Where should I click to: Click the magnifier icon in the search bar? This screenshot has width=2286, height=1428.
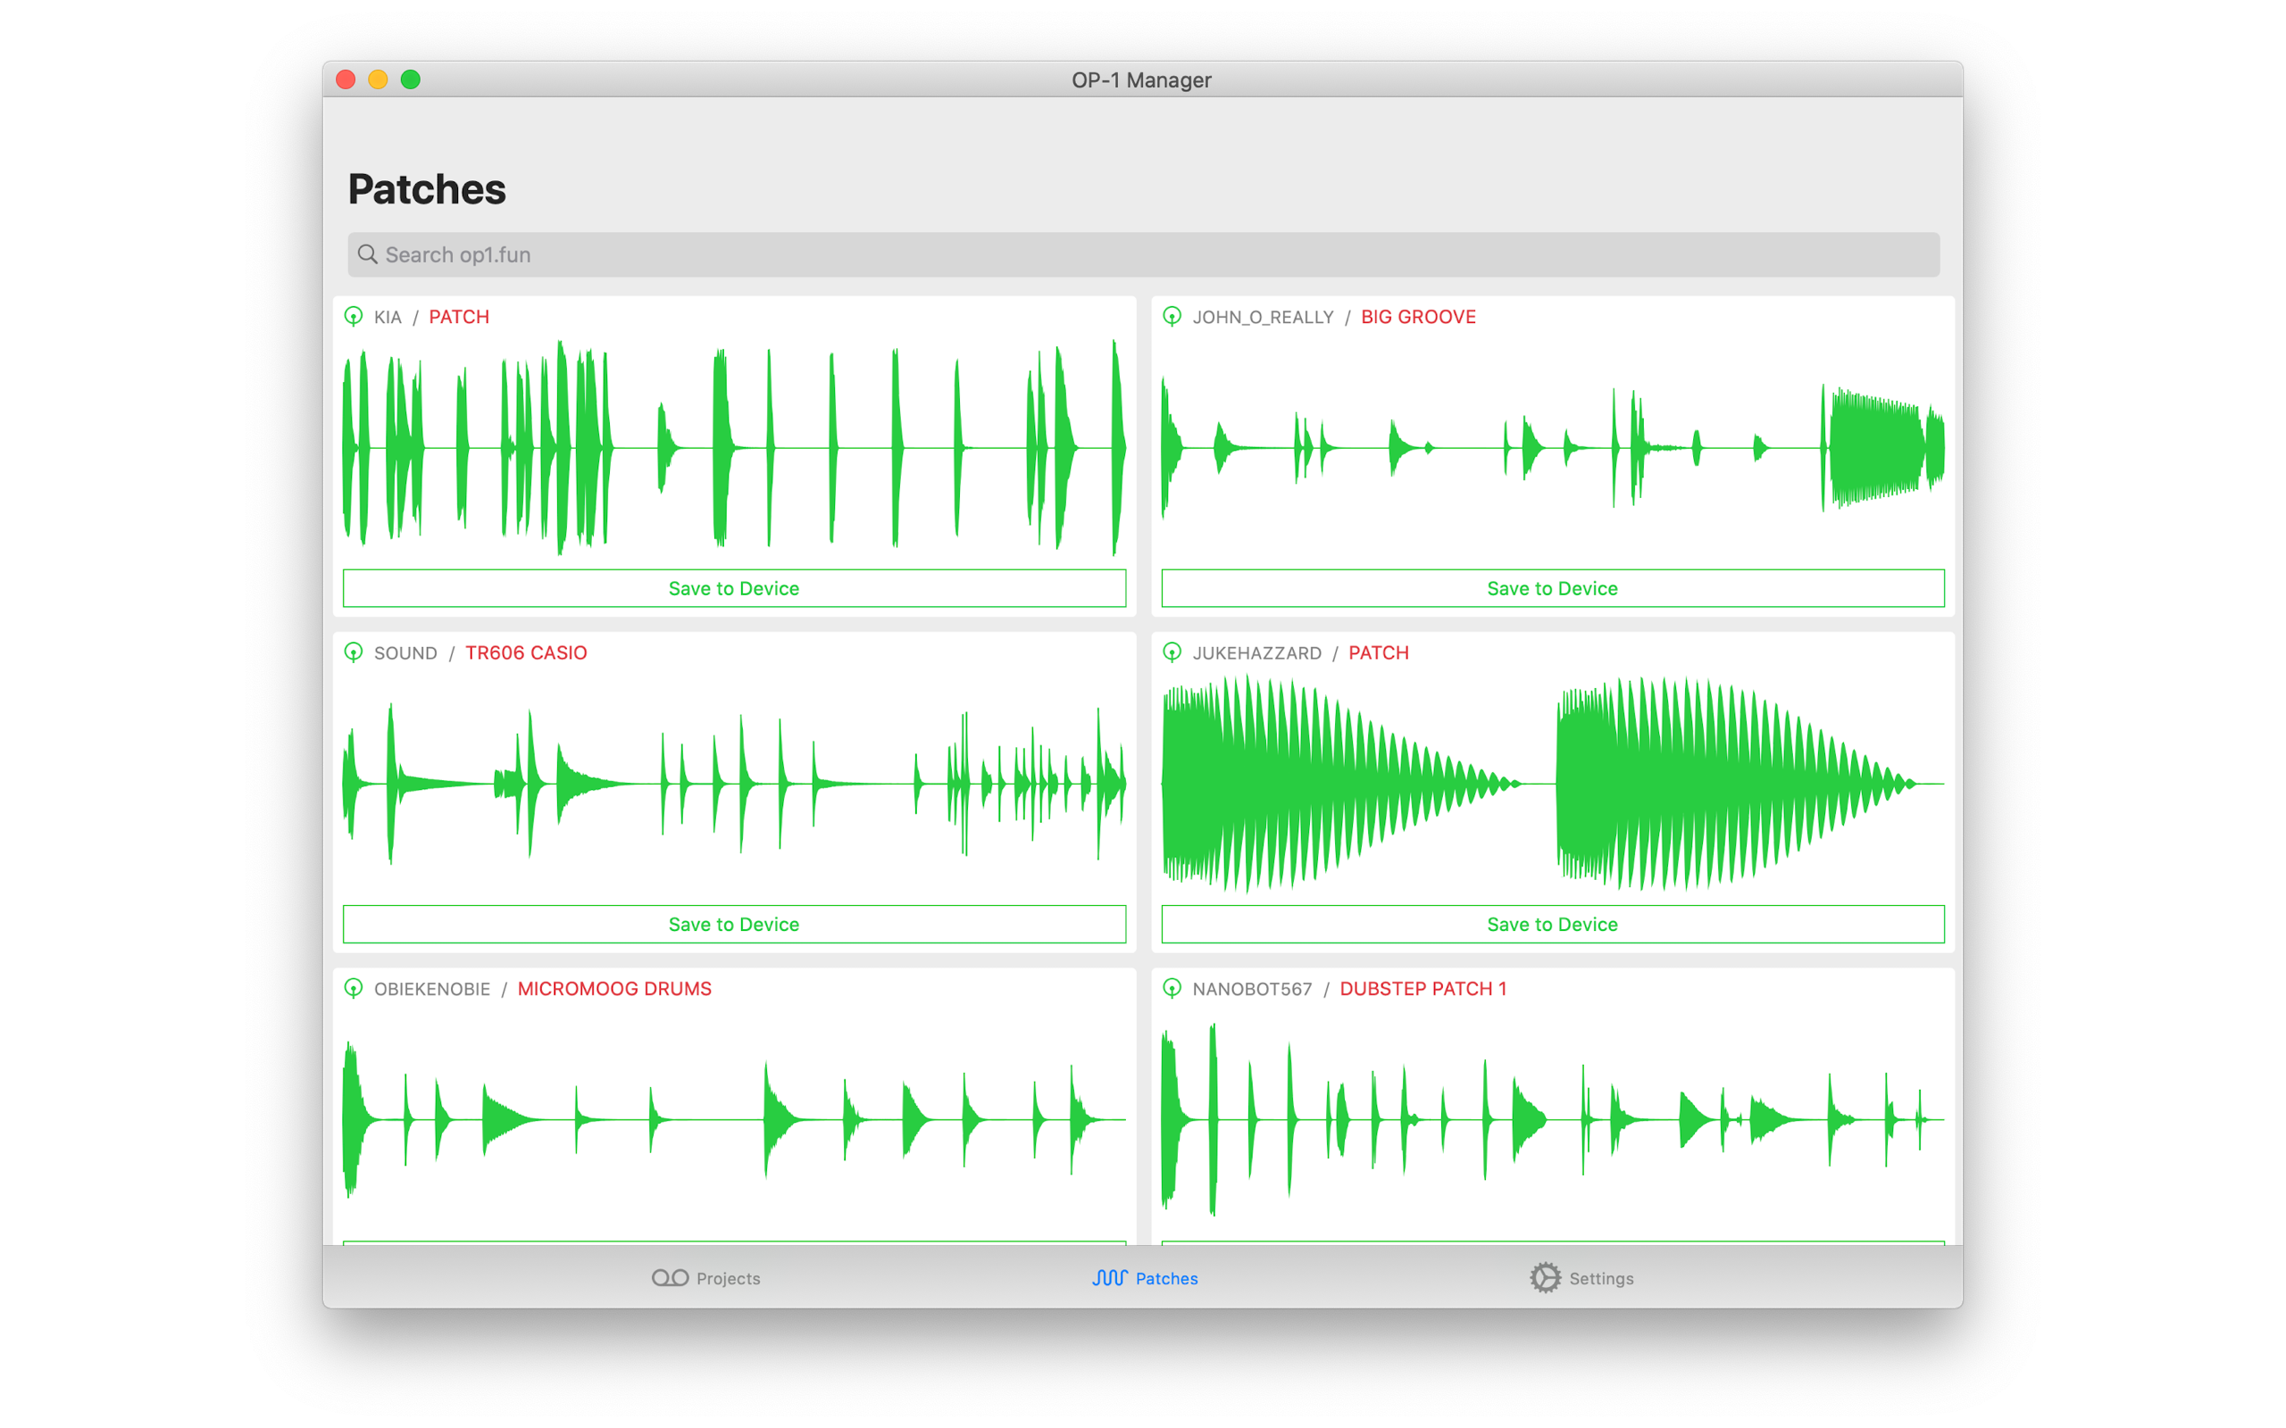(x=368, y=255)
